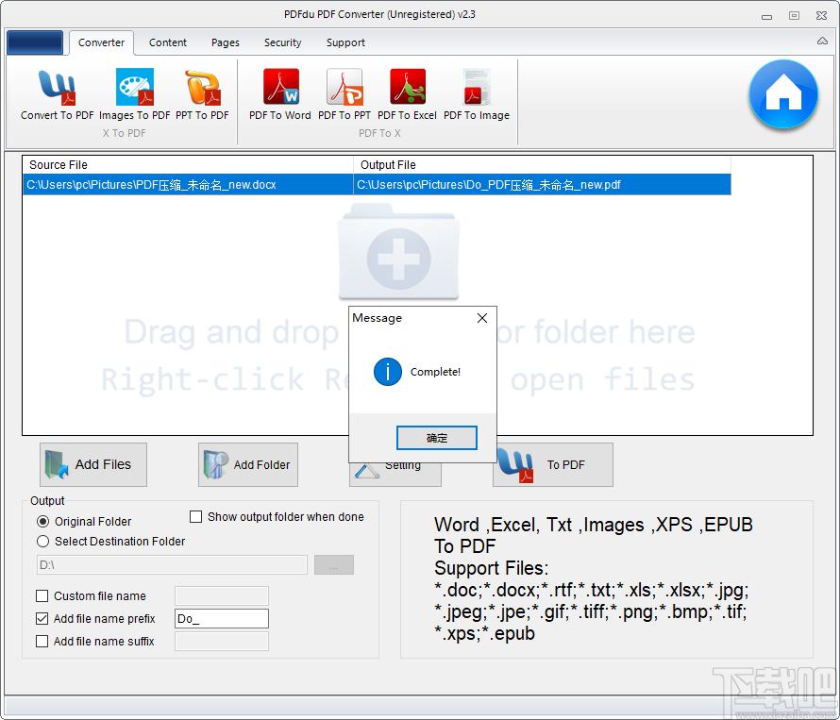This screenshot has height=720, width=840.
Task: Open the Convert To PDF tool
Action: pyautogui.click(x=57, y=94)
